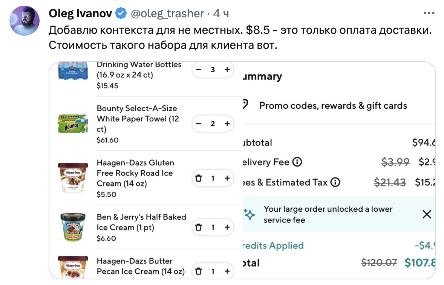Increase Ben & Jerry's Half Baked quantity
Viewport: 444px width, 285px height.
tap(227, 227)
